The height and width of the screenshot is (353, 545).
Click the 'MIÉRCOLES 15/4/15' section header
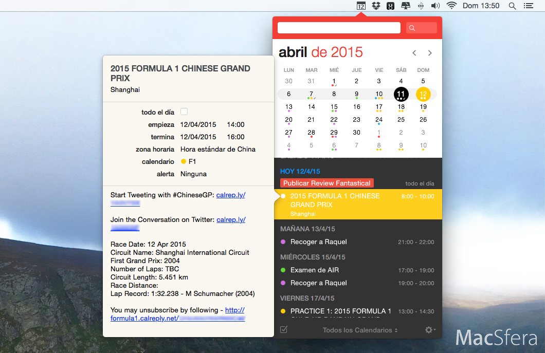(x=313, y=257)
